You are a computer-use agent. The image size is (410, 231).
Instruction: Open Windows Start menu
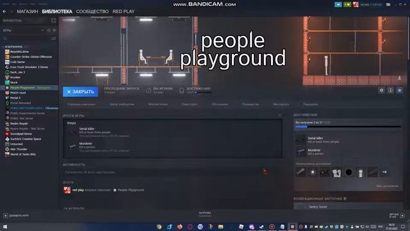point(4,227)
